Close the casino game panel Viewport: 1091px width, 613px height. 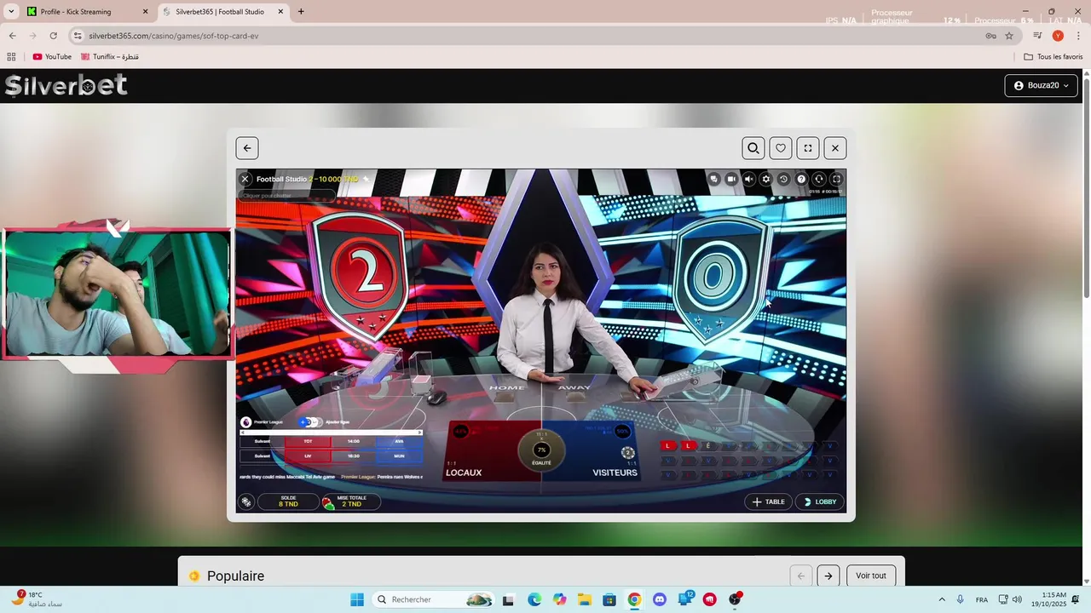[x=835, y=148]
